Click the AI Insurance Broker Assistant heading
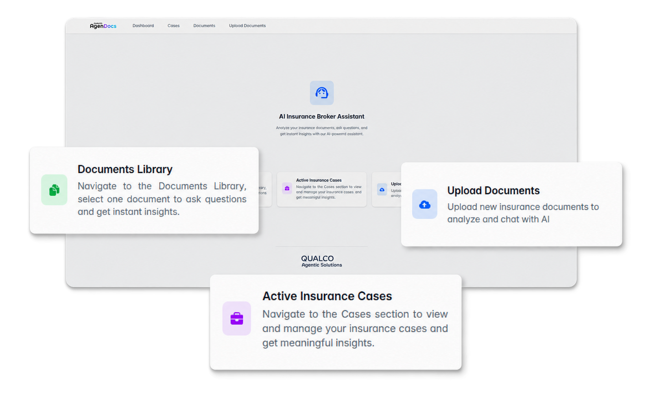 pos(322,116)
